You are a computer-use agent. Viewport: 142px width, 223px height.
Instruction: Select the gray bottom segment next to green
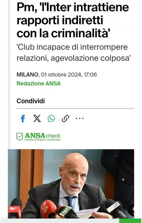(x=94, y=221)
